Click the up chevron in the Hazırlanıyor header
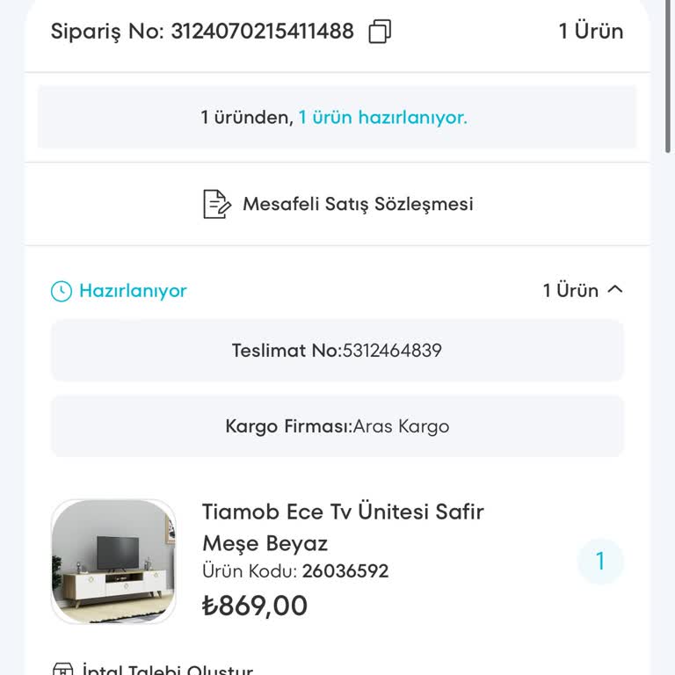 [615, 289]
